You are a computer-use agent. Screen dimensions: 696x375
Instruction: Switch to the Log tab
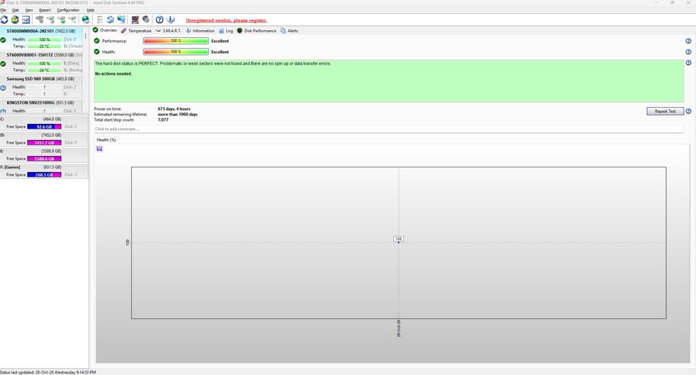coord(226,31)
